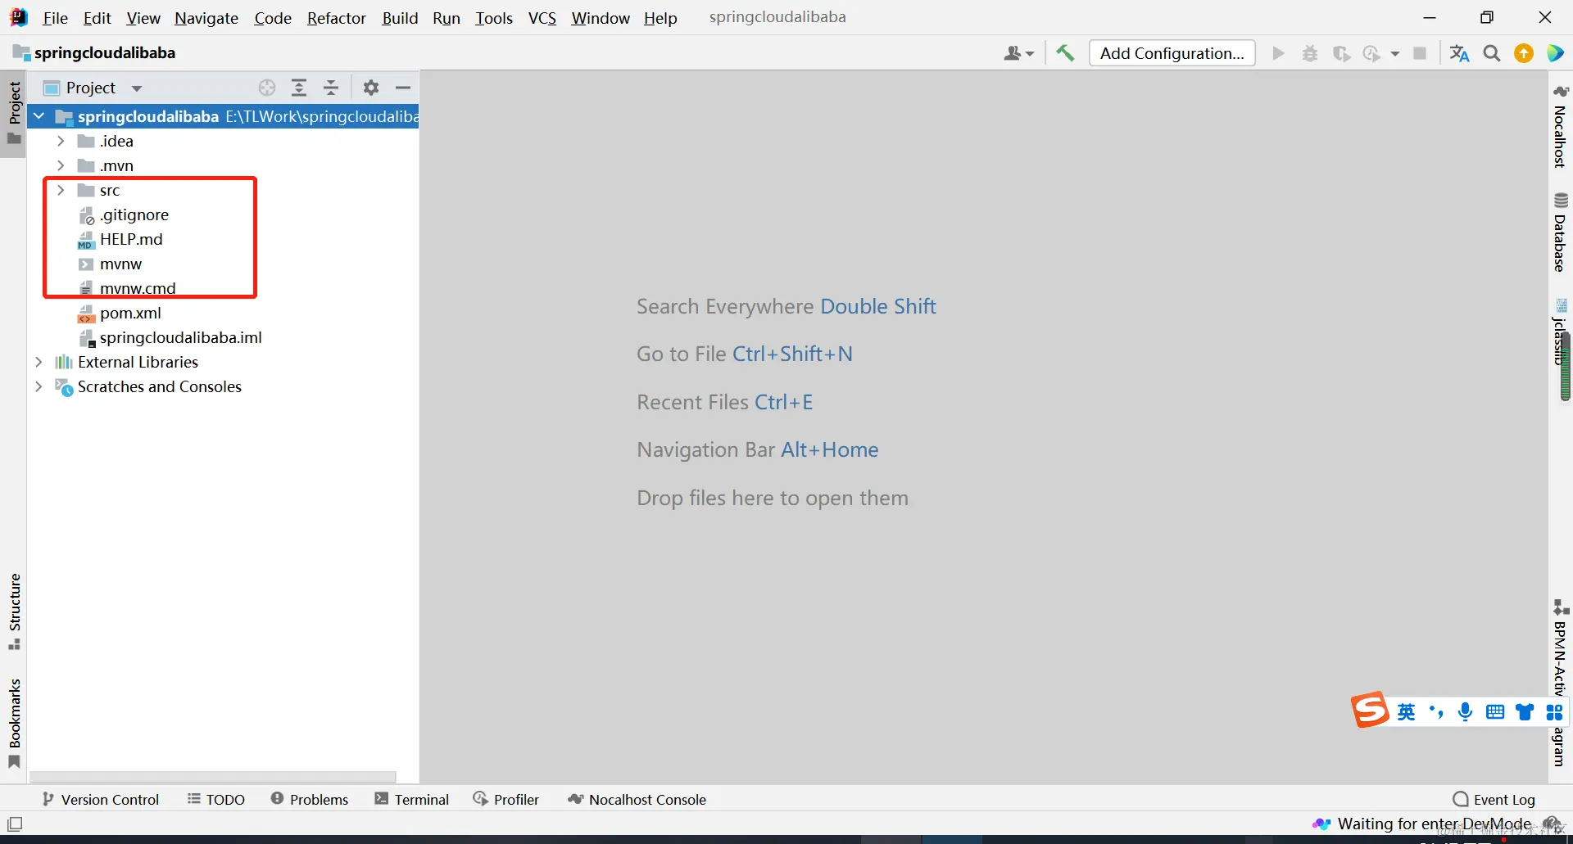Open the Database side panel
Image resolution: width=1573 pixels, height=844 pixels.
[x=1561, y=232]
